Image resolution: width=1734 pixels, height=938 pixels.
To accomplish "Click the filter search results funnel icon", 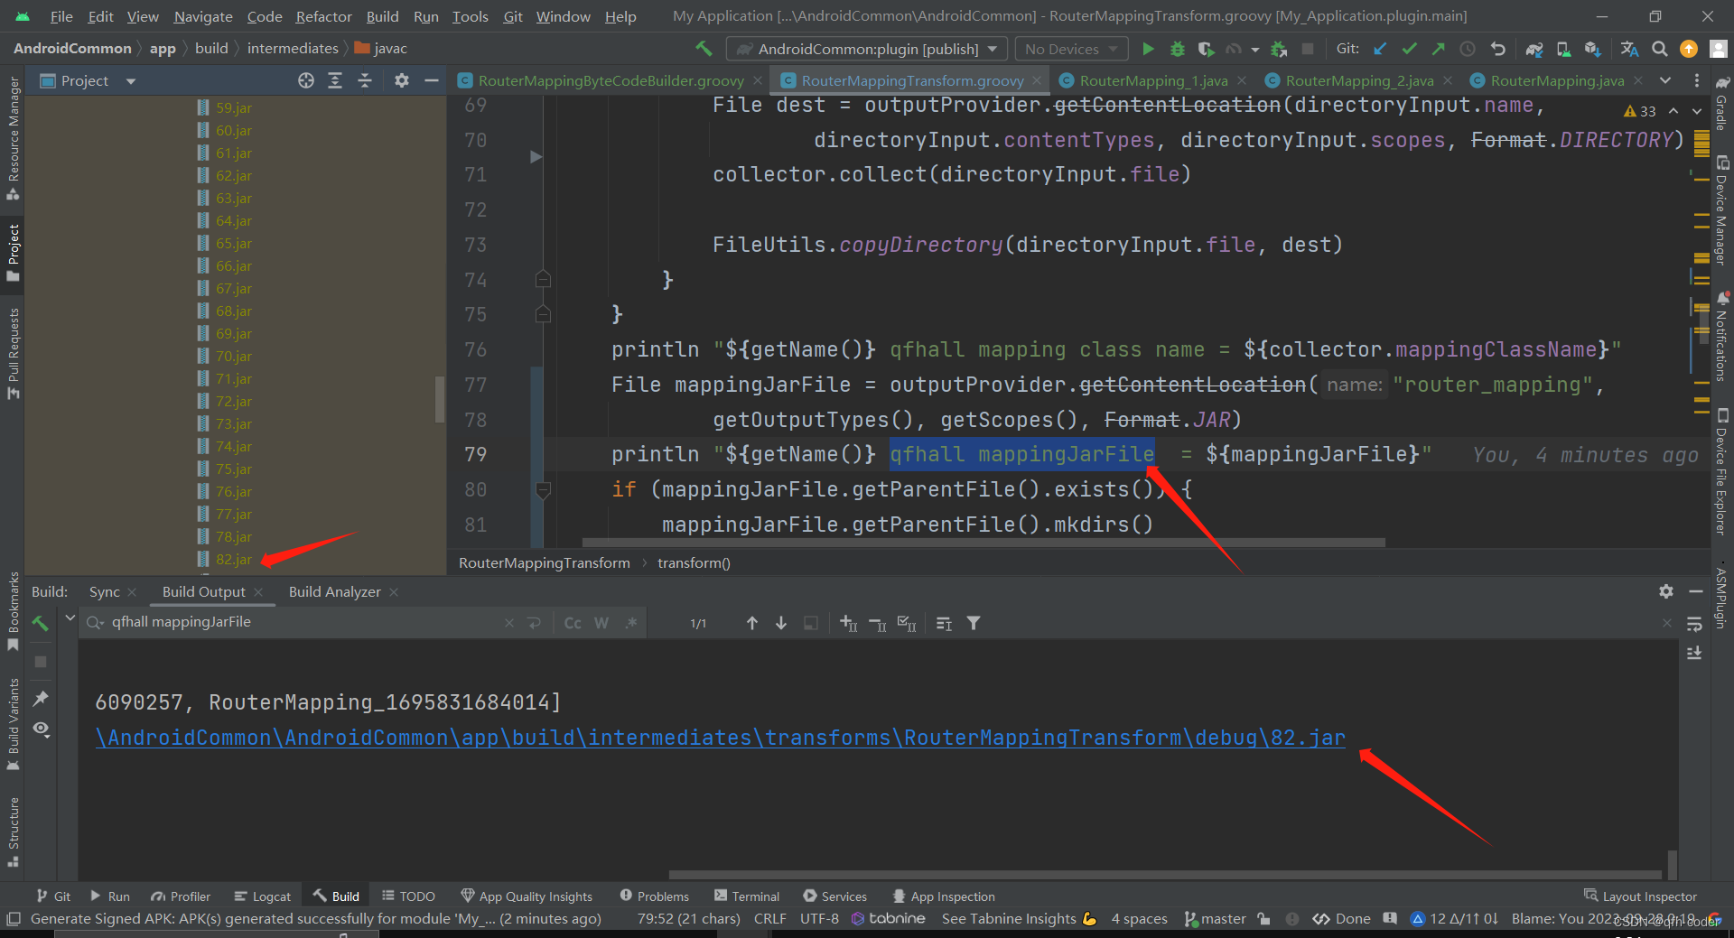I will [974, 623].
